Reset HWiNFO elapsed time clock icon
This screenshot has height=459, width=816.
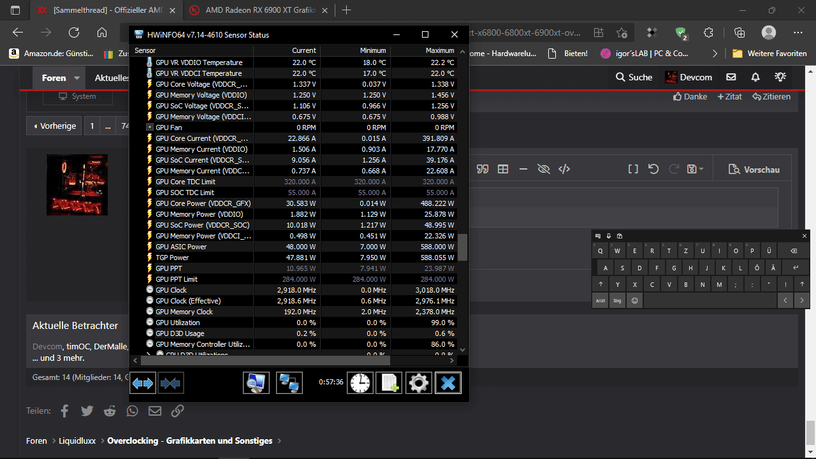coord(360,383)
